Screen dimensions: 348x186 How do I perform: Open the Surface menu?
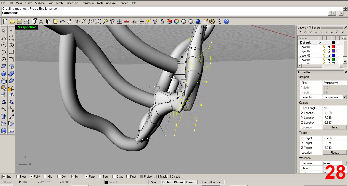coord(40,3)
